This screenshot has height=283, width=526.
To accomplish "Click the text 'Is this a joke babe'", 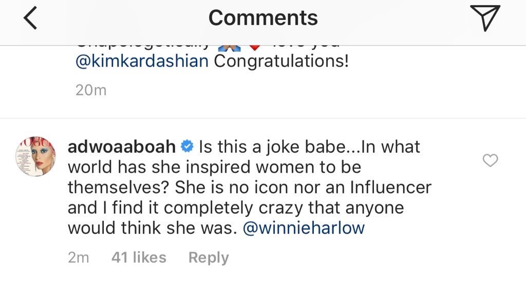I will [x=272, y=147].
